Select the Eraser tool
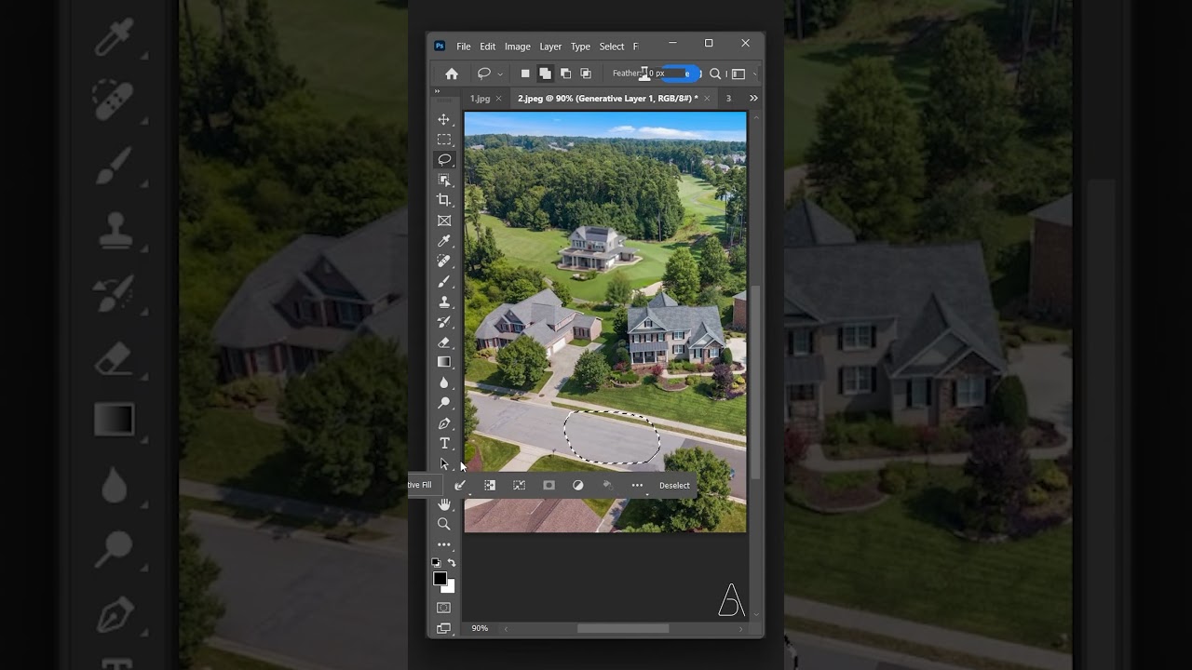The width and height of the screenshot is (1192, 670). pos(444,342)
